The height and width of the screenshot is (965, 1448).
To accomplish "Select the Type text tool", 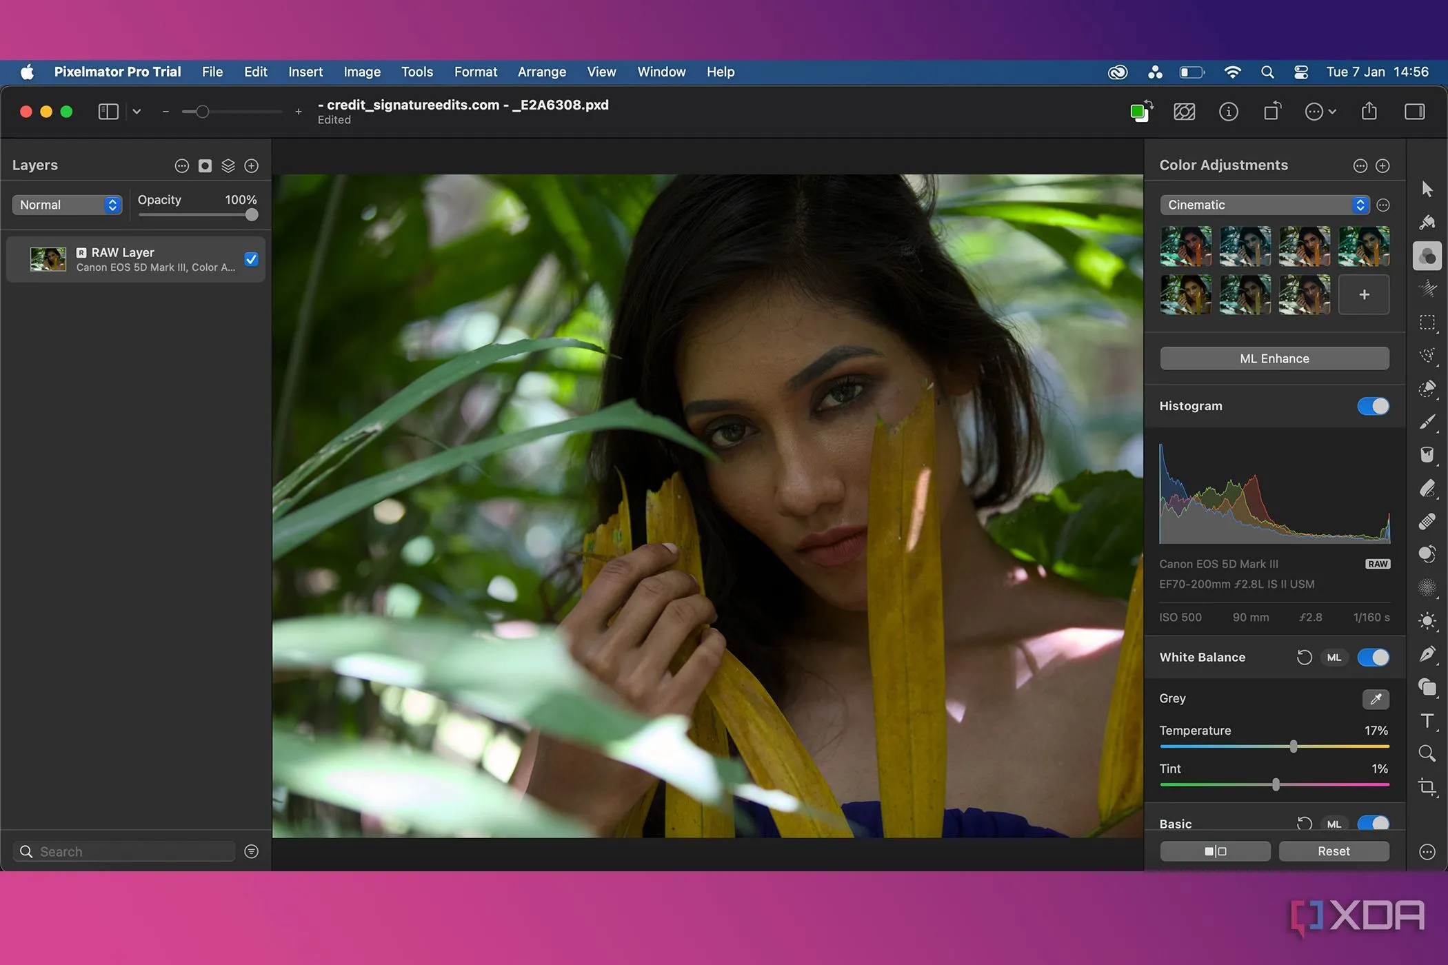I will coord(1427,721).
